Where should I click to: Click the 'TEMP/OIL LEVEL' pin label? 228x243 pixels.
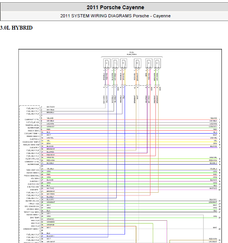[33, 125]
